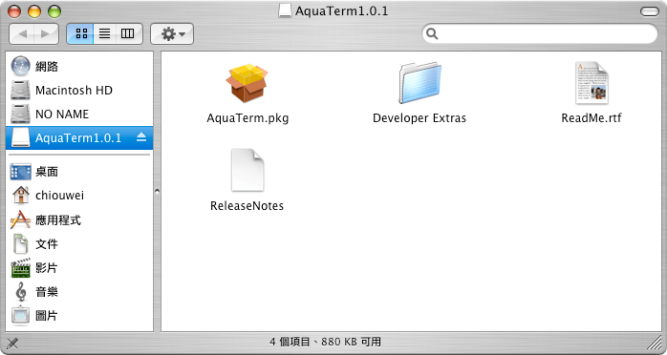667x355 pixels.
Task: Select the Macintosh HD drive icon
Action: 21,90
